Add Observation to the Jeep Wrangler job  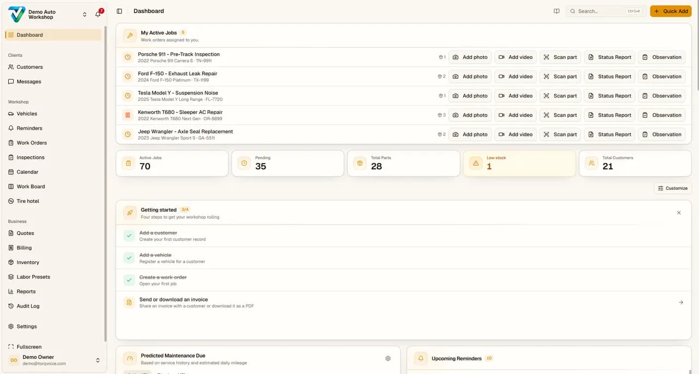tap(662, 134)
